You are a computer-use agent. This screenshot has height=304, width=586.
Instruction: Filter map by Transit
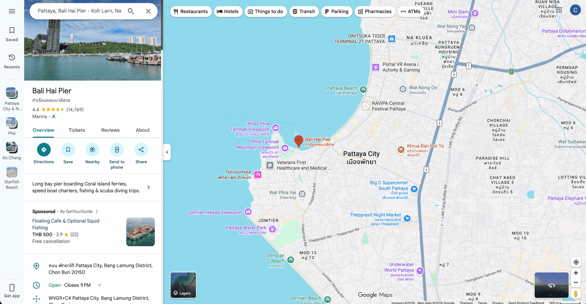[304, 12]
